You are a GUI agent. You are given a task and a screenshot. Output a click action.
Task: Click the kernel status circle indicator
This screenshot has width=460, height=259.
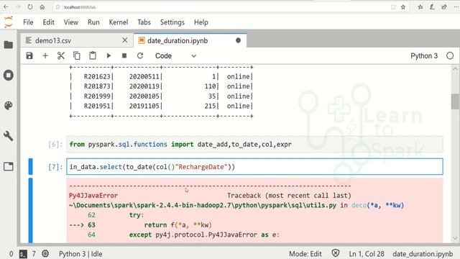click(x=450, y=56)
